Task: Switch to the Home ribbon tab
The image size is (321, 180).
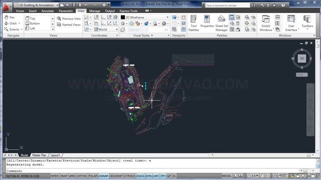Action: tap(20, 11)
